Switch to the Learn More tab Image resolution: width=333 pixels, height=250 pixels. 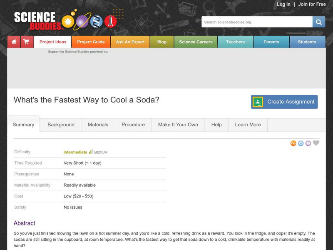pos(248,125)
